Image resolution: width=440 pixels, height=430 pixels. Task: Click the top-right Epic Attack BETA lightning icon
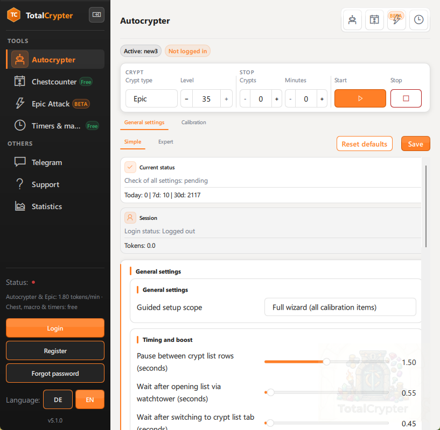pyautogui.click(x=396, y=20)
